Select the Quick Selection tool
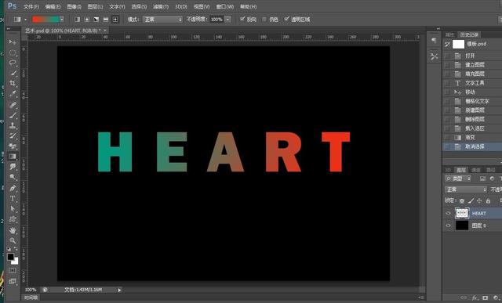Viewport: 502px width, 303px height. (x=13, y=73)
